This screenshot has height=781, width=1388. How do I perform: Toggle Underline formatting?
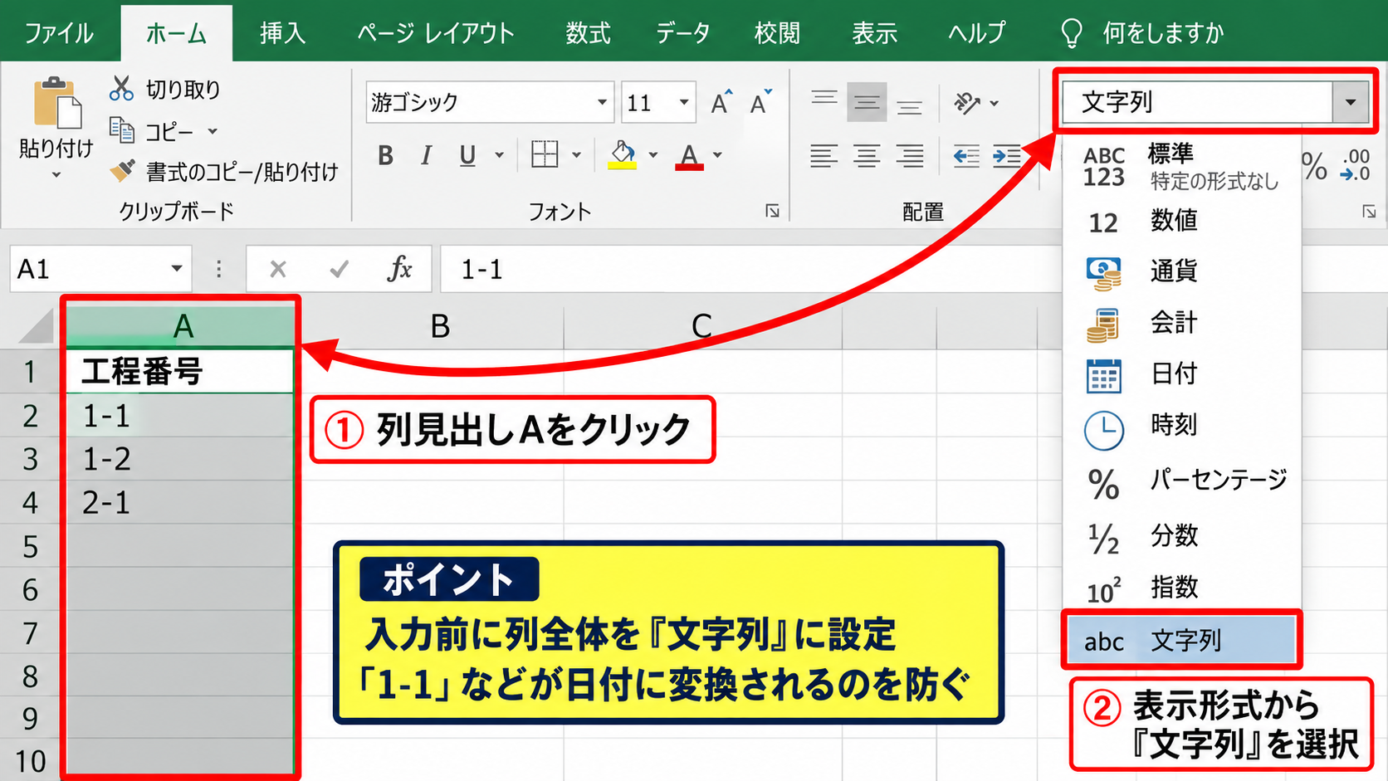tap(467, 155)
